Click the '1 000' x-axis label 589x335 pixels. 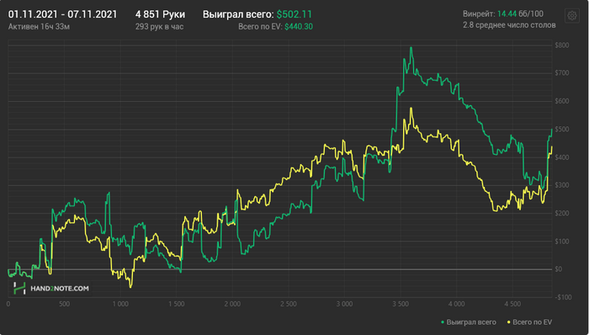coord(120,304)
